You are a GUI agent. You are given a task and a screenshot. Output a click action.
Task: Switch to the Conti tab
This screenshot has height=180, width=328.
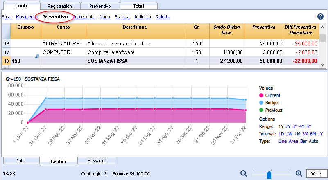click(21, 6)
